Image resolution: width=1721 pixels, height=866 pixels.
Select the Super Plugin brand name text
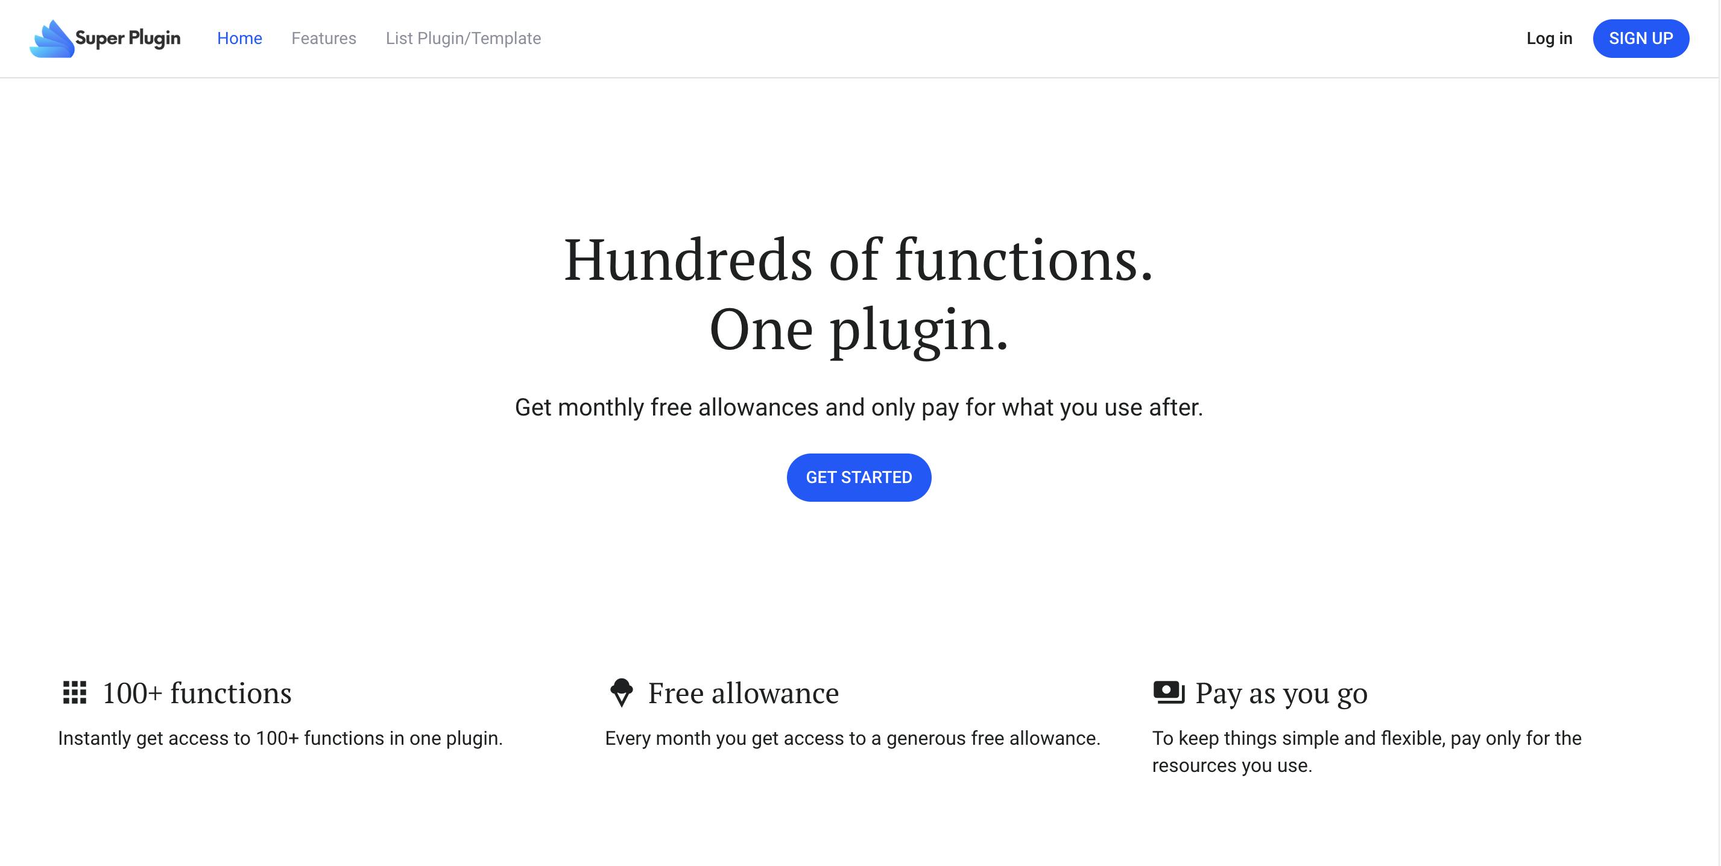click(x=128, y=39)
